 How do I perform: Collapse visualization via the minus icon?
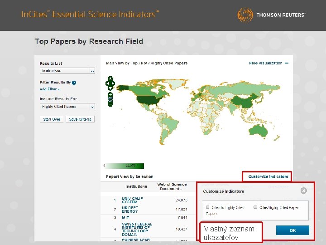click(x=287, y=63)
